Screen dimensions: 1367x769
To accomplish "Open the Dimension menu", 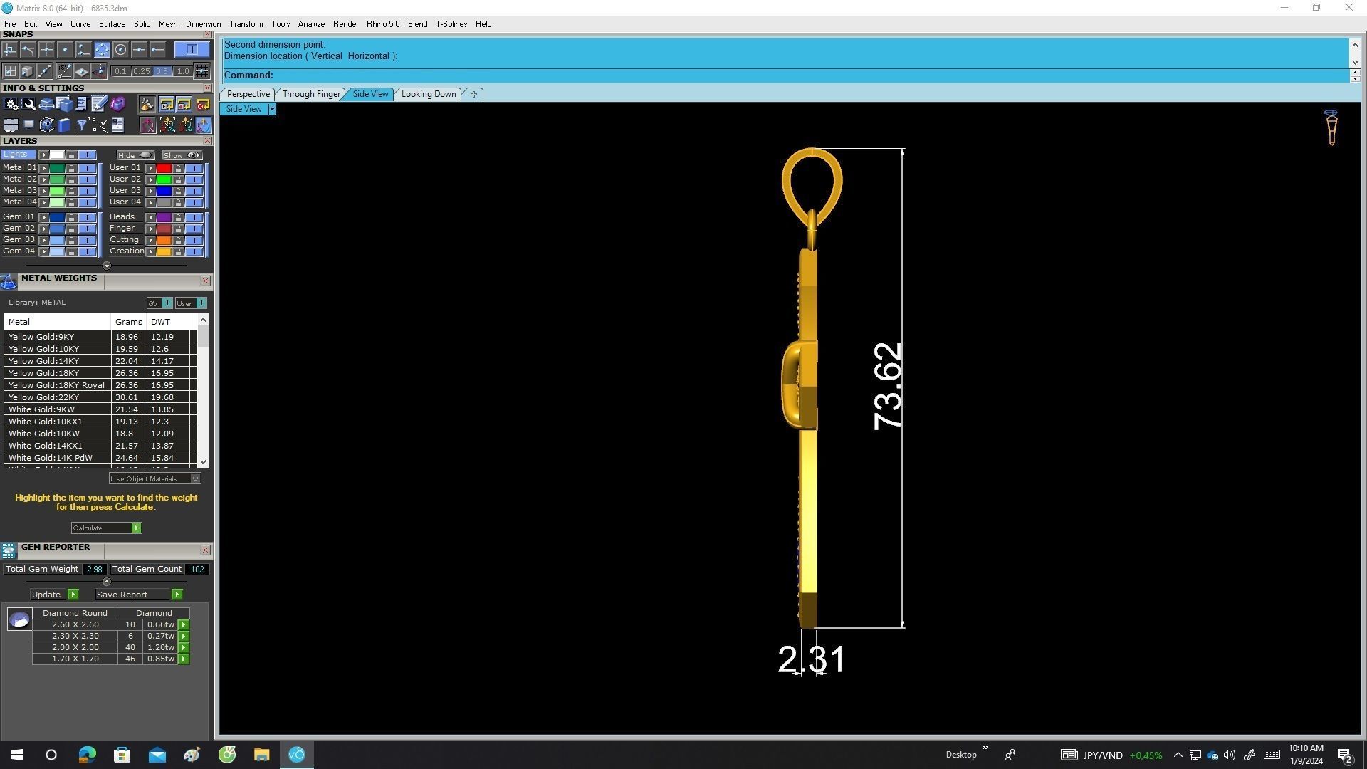I will point(203,24).
